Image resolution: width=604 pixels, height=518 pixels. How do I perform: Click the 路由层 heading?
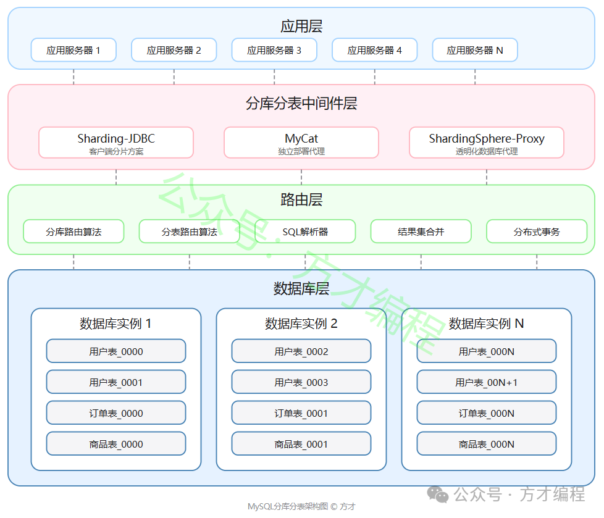301,199
